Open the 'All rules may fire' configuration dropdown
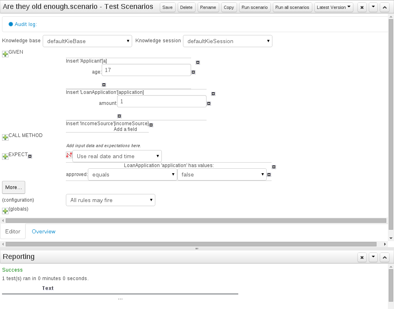This screenshot has width=394, height=309. click(x=111, y=200)
